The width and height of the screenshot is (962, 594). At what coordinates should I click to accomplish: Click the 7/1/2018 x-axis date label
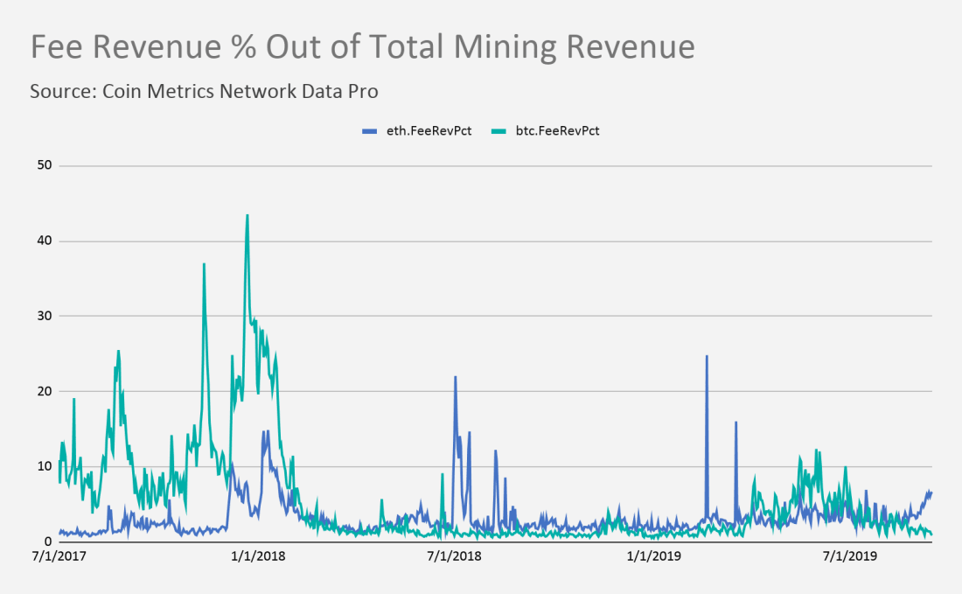coord(454,556)
